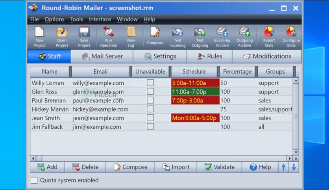Click the Add staff button
The width and height of the screenshot is (329, 190).
(x=47, y=167)
